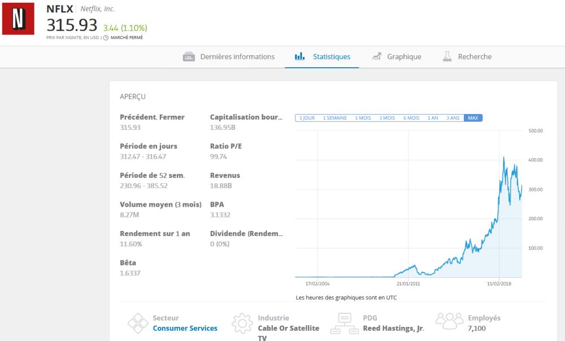Click the Précédent. Fermer label
565x341 pixels.
(x=152, y=117)
